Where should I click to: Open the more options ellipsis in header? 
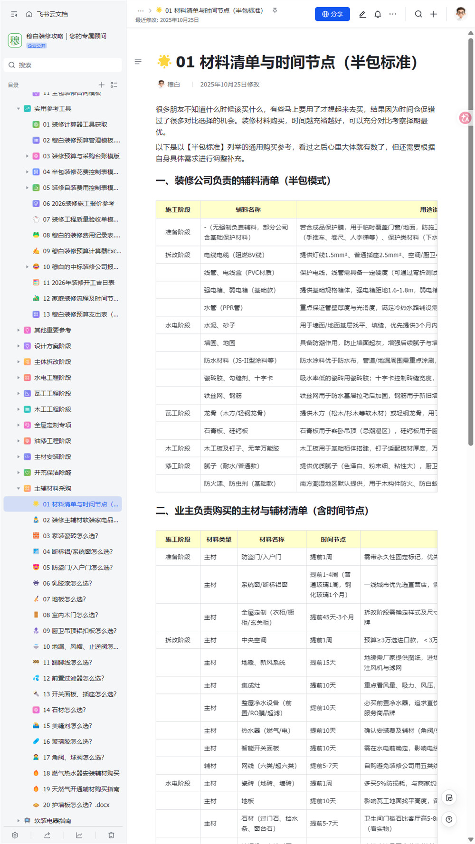coord(393,14)
